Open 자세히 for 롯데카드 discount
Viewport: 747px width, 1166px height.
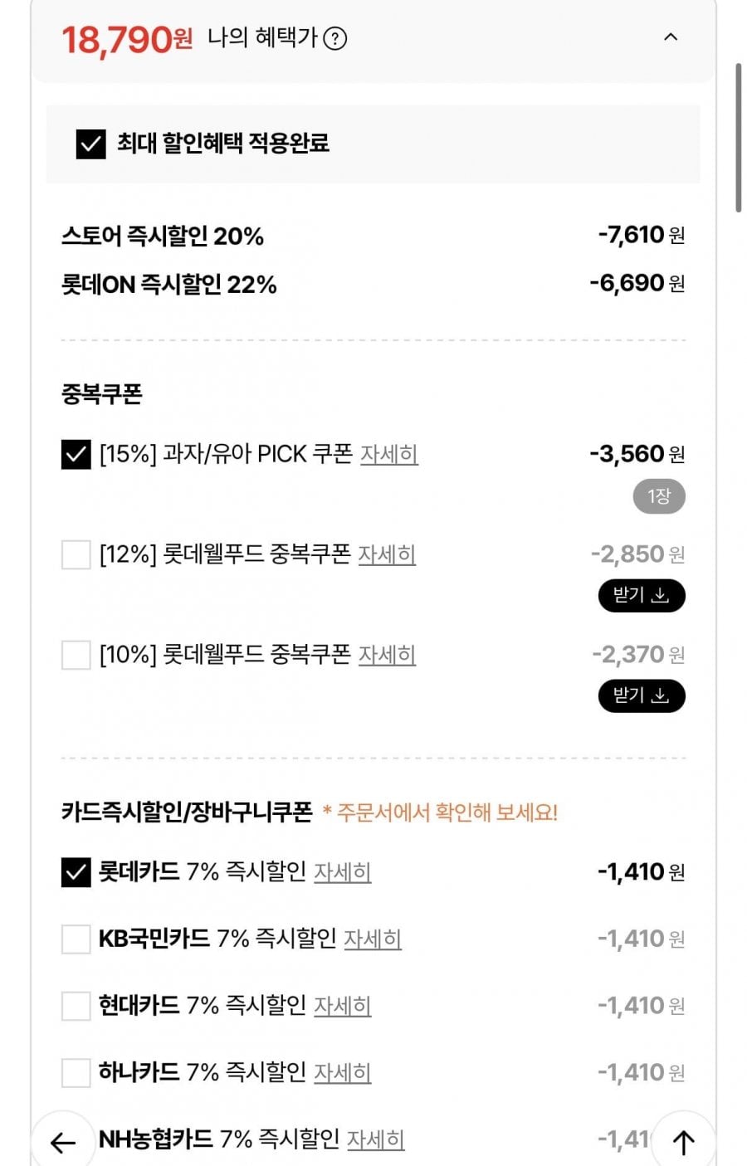click(342, 872)
